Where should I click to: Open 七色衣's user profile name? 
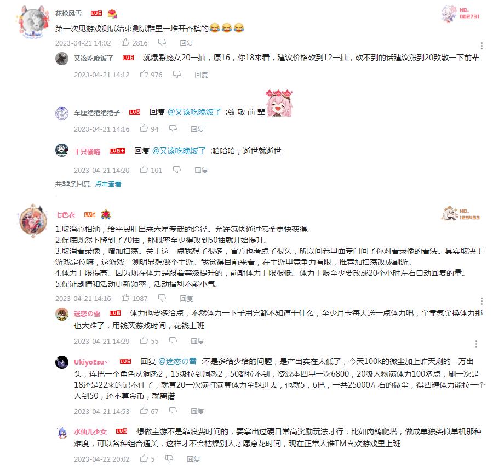click(x=65, y=214)
